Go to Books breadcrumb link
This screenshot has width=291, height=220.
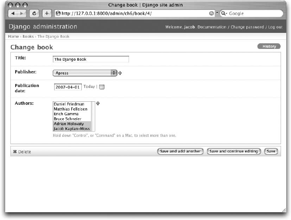coord(28,36)
